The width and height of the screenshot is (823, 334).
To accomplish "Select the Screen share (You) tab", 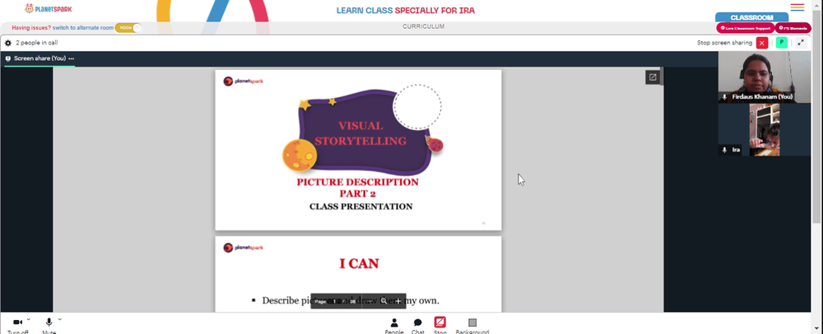I will point(40,58).
